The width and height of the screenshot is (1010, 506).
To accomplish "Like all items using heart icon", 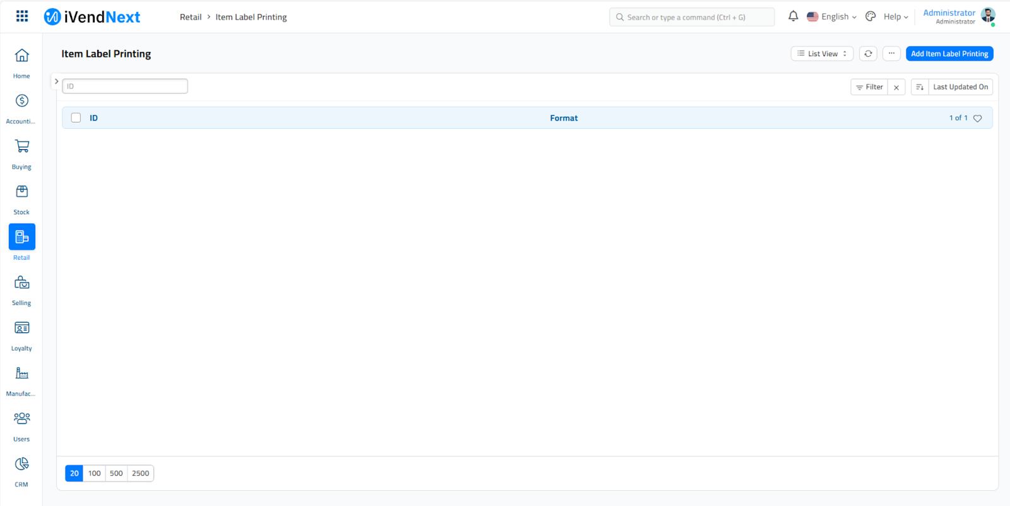I will [977, 118].
